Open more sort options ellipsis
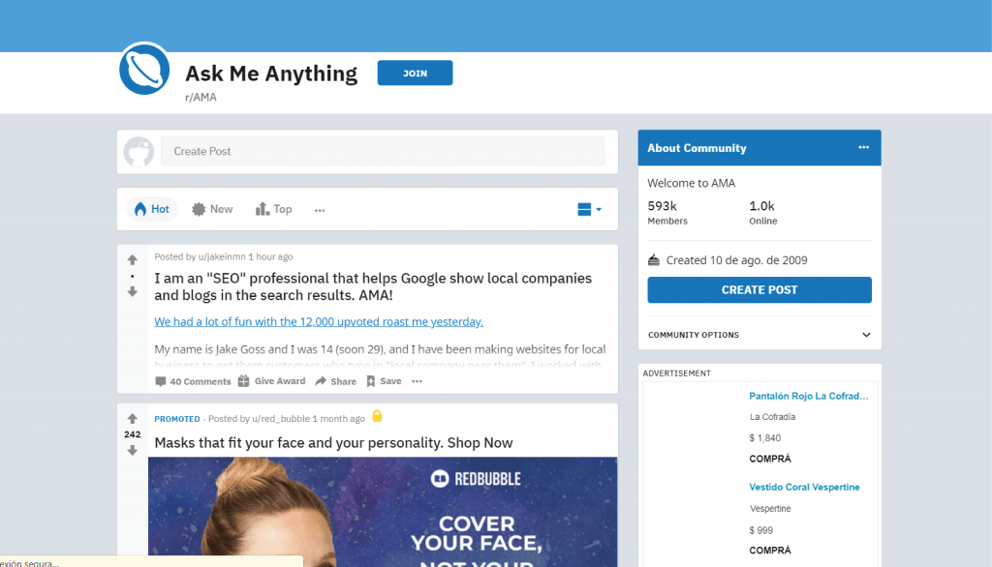This screenshot has width=992, height=567. (320, 210)
